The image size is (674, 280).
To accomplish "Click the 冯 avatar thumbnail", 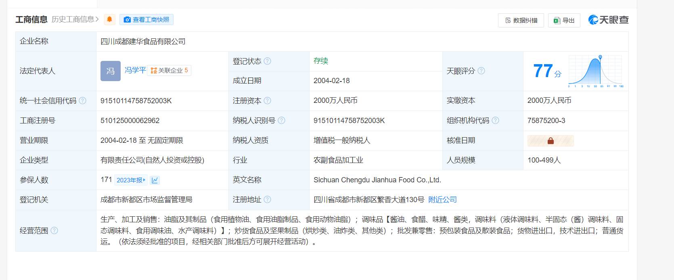I will pos(111,71).
